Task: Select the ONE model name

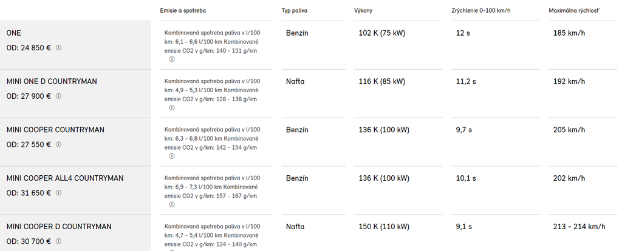Action: [x=13, y=33]
